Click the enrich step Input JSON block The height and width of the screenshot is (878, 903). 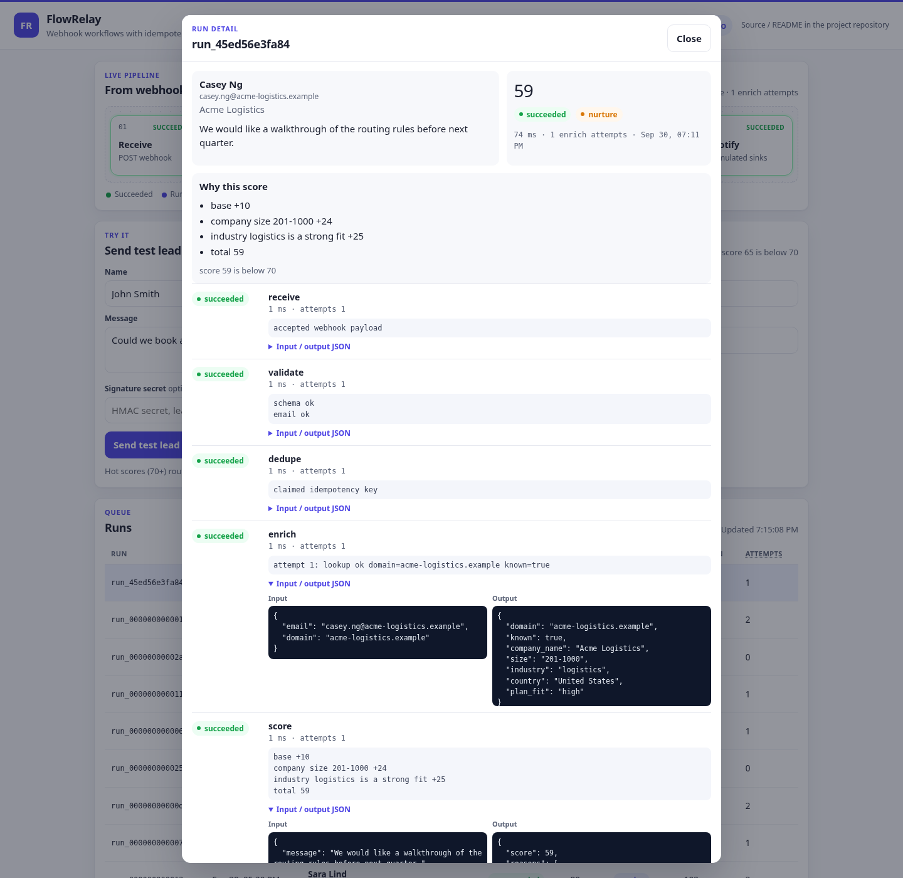pyautogui.click(x=378, y=632)
